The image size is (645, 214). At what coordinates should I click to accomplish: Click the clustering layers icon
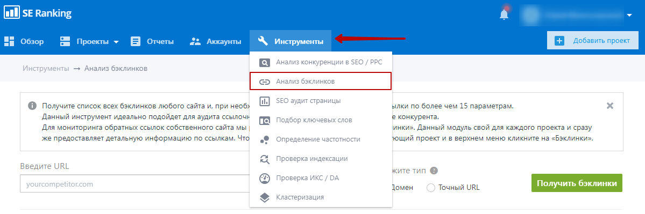pos(265,197)
